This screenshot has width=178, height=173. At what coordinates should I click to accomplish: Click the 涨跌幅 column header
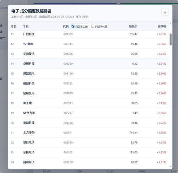coord(162,26)
